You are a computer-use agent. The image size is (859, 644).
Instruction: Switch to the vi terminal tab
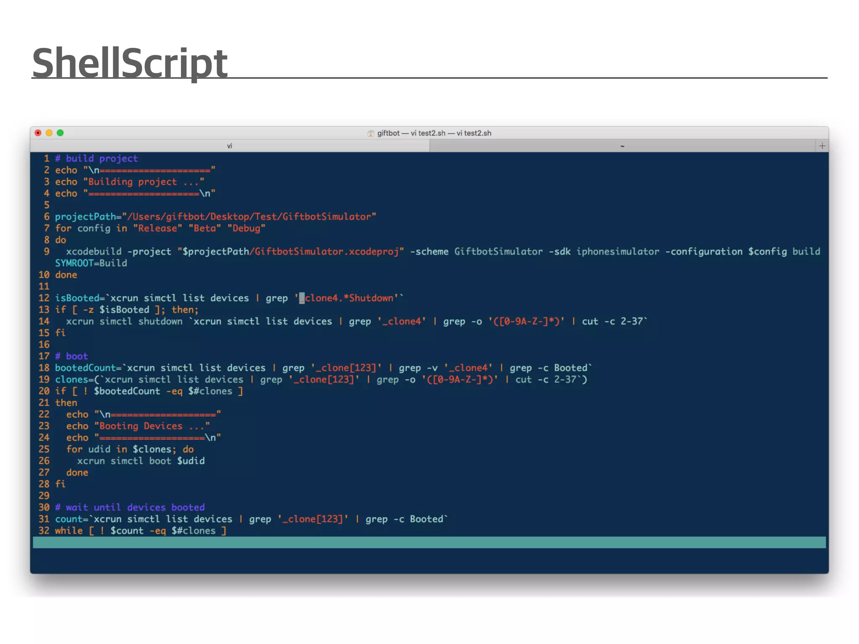click(x=229, y=146)
